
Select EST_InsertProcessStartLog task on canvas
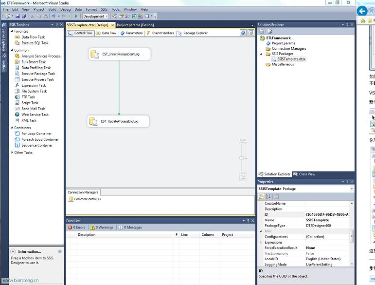coord(120,54)
